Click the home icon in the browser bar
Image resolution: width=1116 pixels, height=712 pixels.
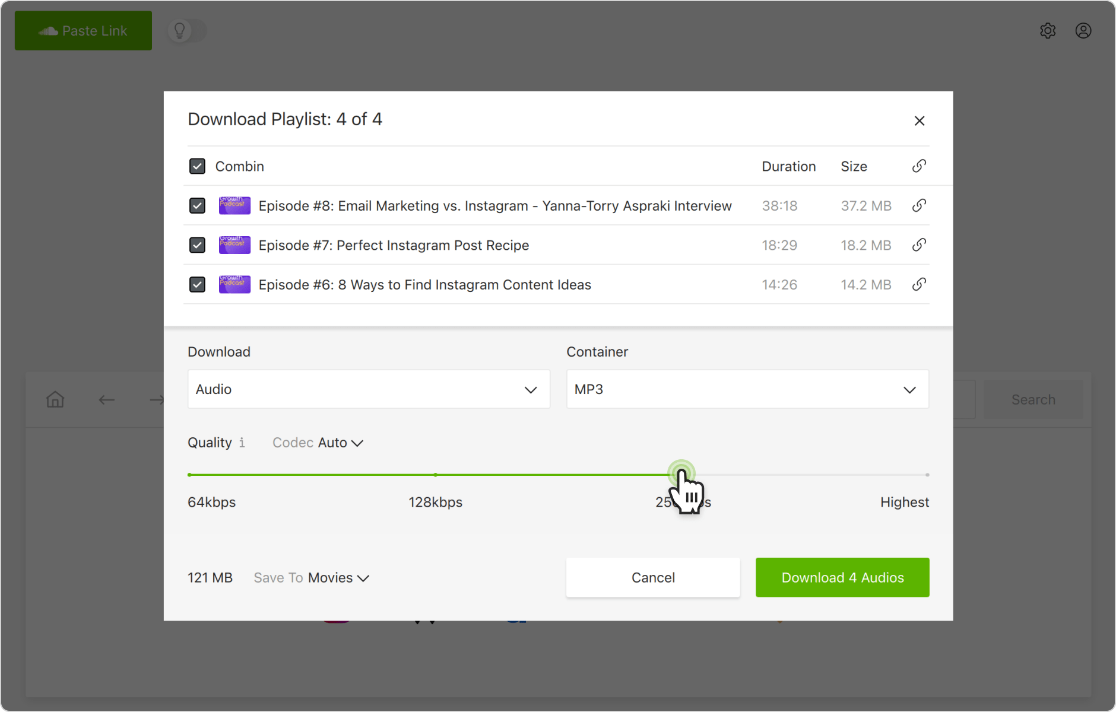pos(55,399)
